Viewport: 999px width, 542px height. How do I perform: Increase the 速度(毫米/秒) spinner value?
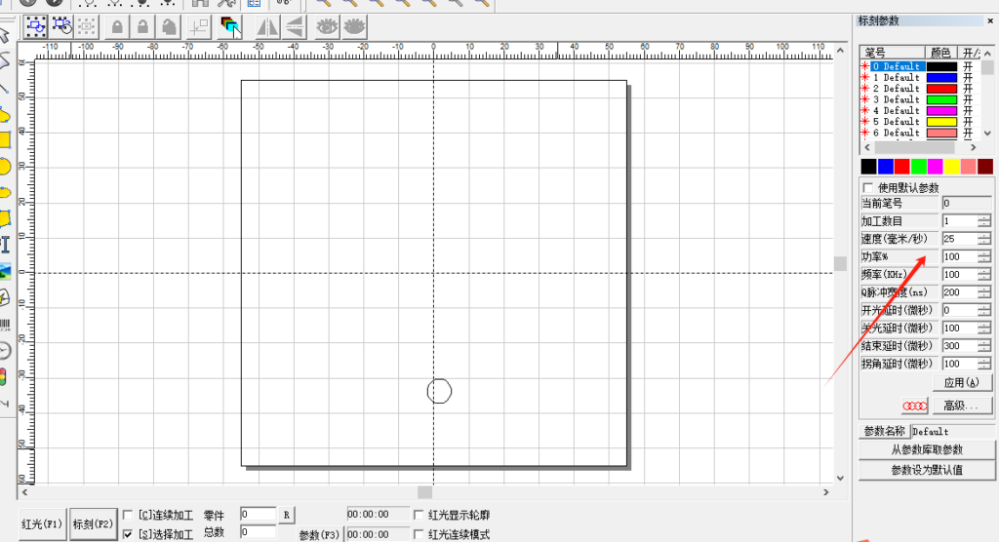[983, 235]
